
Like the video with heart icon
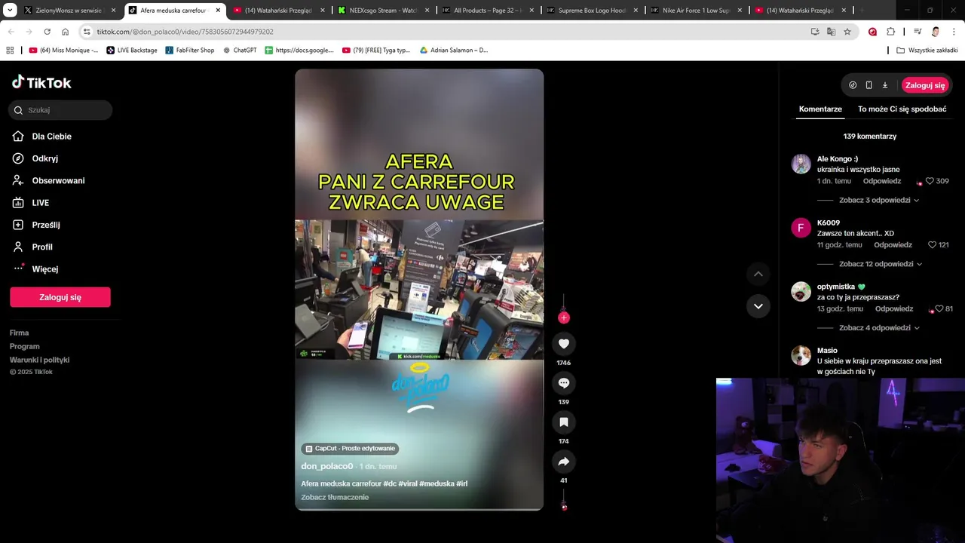pyautogui.click(x=564, y=344)
